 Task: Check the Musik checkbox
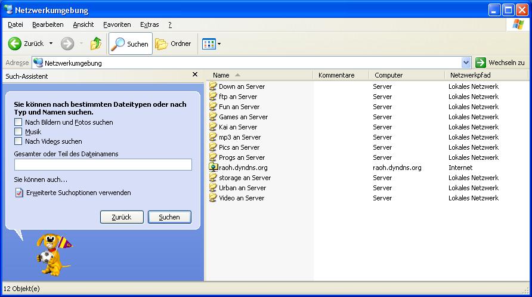(x=18, y=132)
